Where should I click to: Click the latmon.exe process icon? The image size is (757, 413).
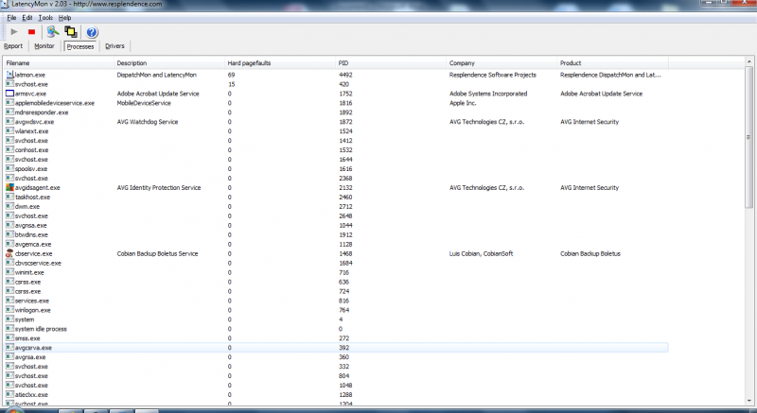9,75
